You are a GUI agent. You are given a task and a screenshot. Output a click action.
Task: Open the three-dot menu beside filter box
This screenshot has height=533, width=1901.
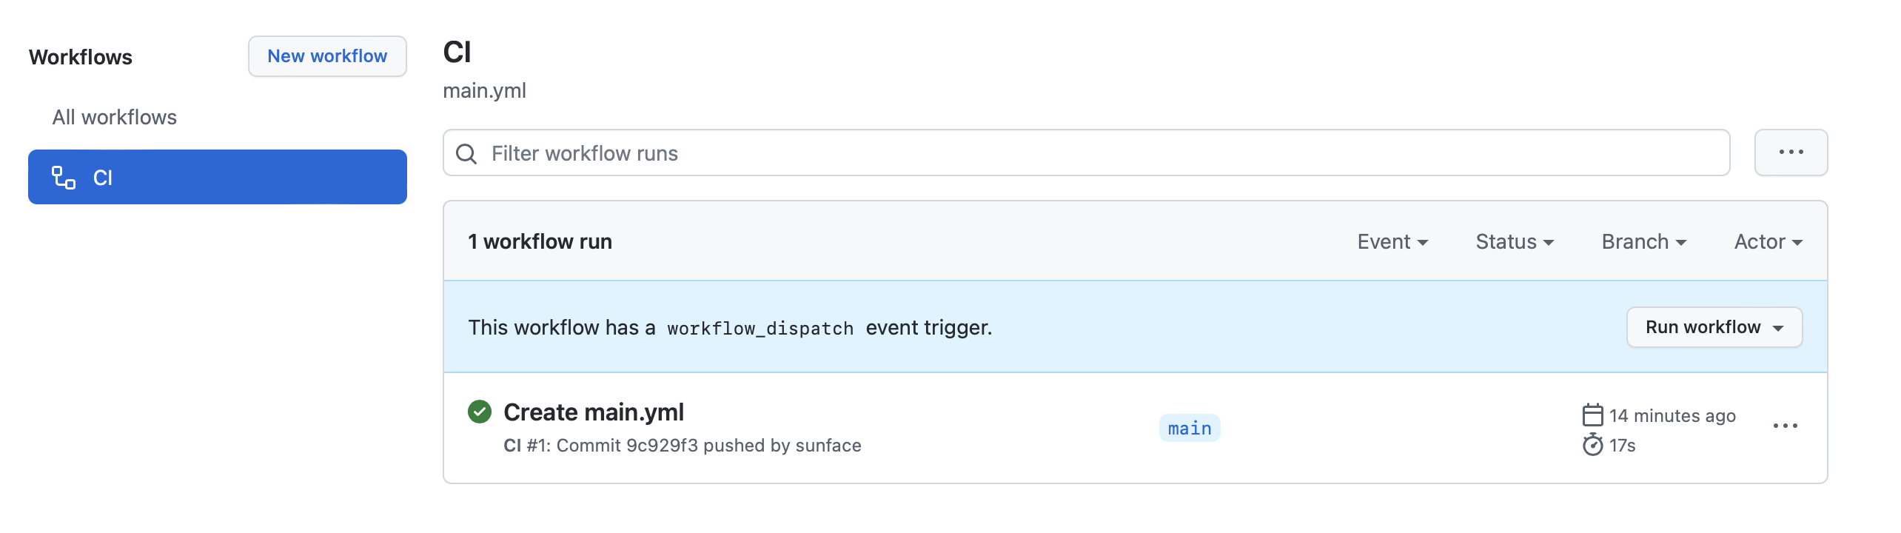[x=1791, y=152]
